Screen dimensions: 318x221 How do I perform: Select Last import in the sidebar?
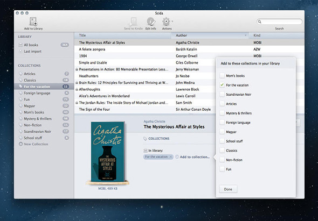coord(44,52)
